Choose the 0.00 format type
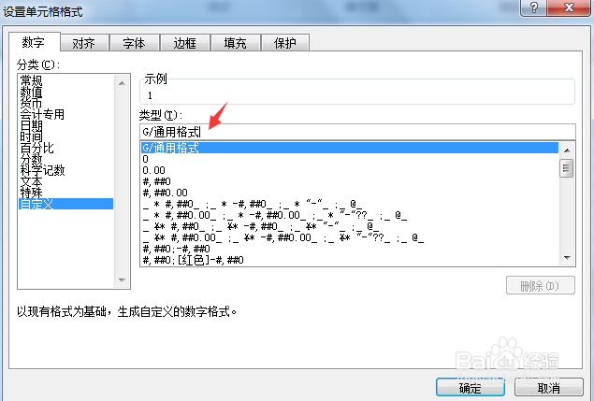Screen dimensions: 594x401 [153, 170]
